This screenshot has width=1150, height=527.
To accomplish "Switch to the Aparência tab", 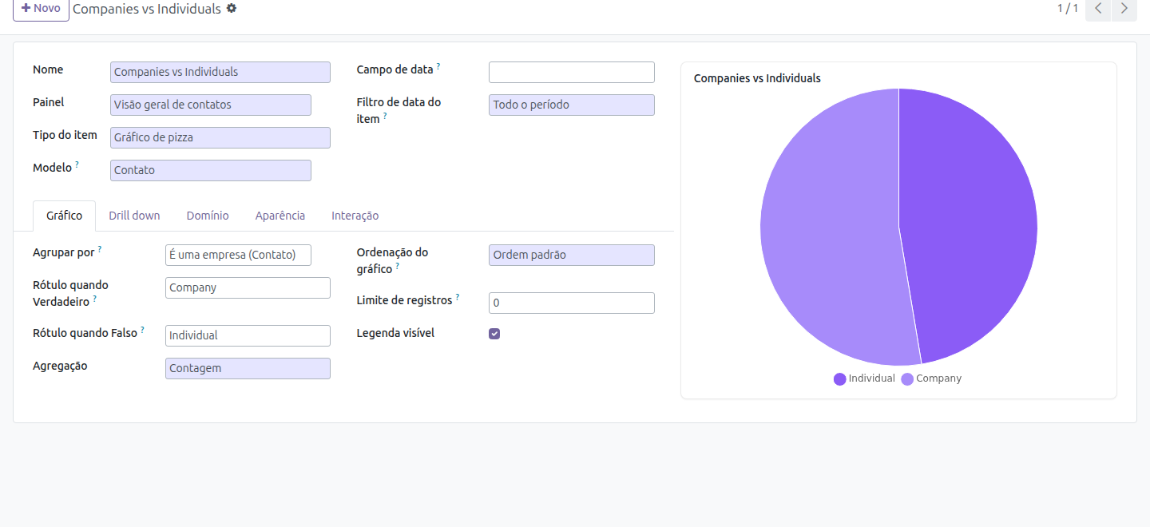I will pos(280,216).
